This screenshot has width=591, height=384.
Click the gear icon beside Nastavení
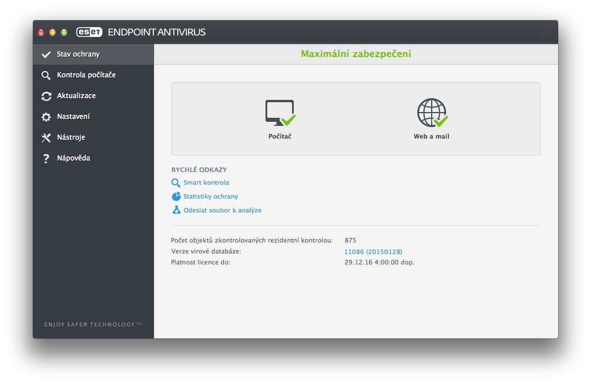(46, 117)
